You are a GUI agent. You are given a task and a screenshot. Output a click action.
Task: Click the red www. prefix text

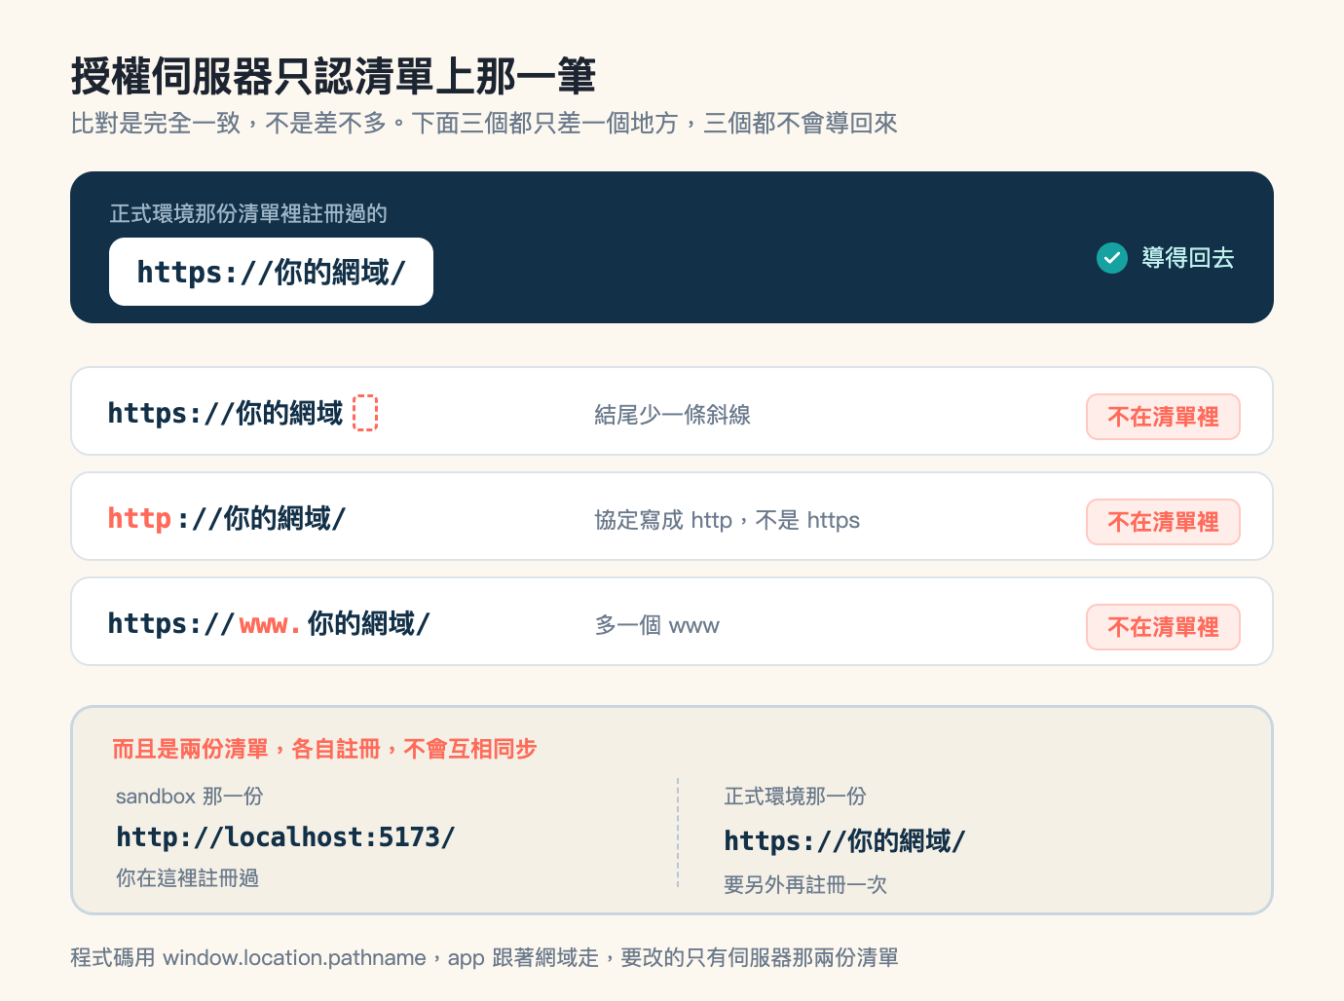point(270,624)
